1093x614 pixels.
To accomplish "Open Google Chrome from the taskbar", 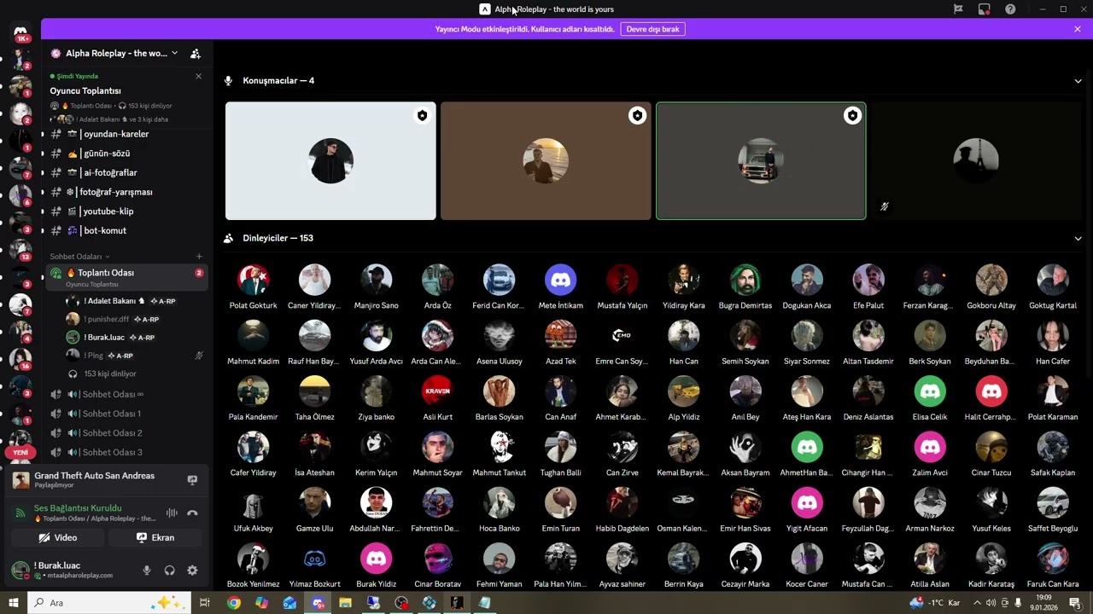I will click(x=234, y=603).
